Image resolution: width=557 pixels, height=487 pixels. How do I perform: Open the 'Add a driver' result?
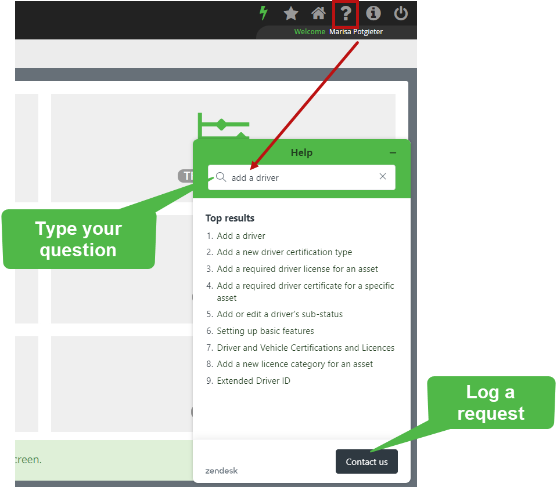[241, 236]
